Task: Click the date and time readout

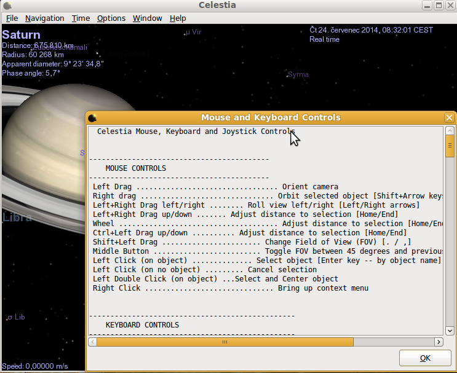Action: point(371,30)
